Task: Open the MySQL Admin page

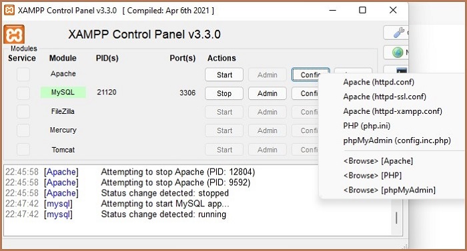Action: point(268,93)
